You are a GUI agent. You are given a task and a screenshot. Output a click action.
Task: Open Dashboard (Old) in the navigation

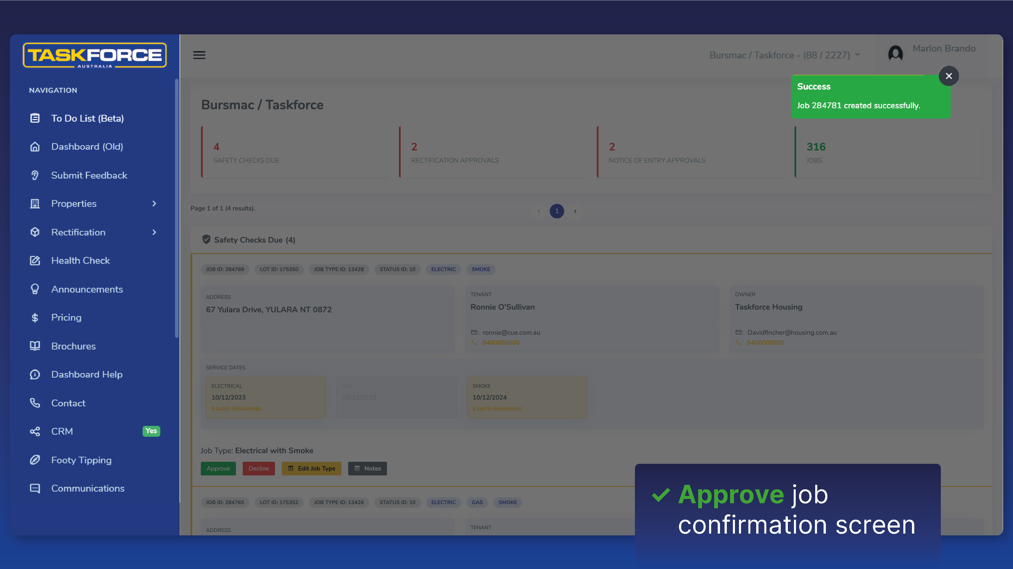[x=87, y=146]
